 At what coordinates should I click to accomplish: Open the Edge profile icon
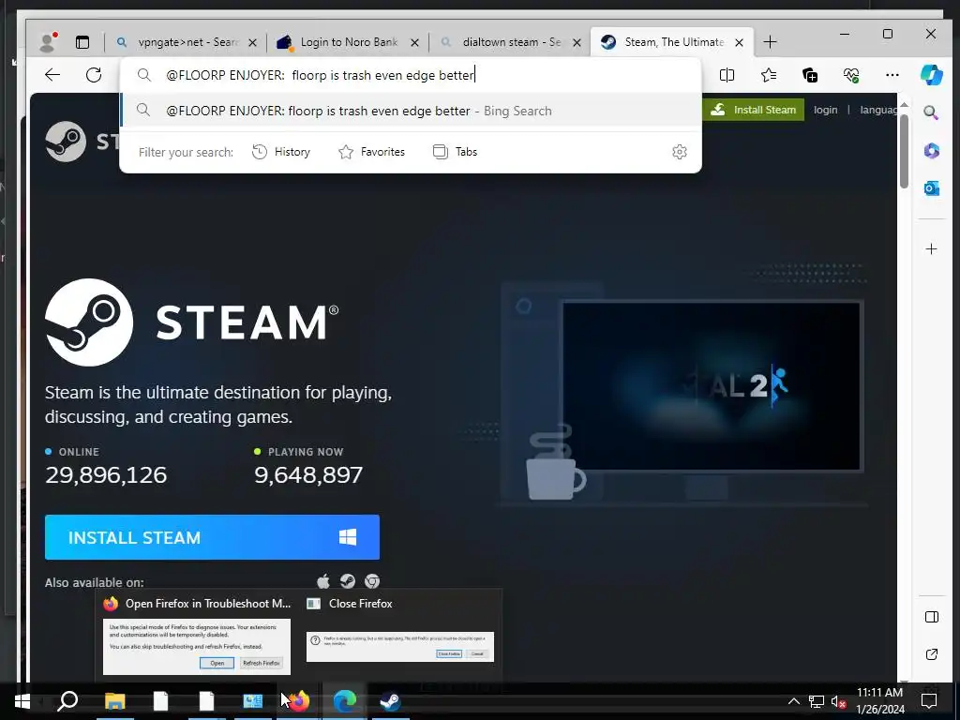click(x=48, y=41)
